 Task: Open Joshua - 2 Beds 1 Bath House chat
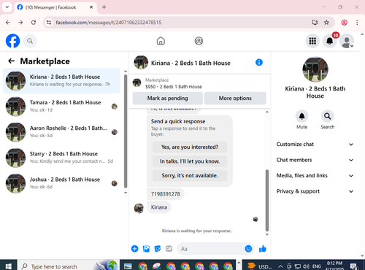(61, 183)
